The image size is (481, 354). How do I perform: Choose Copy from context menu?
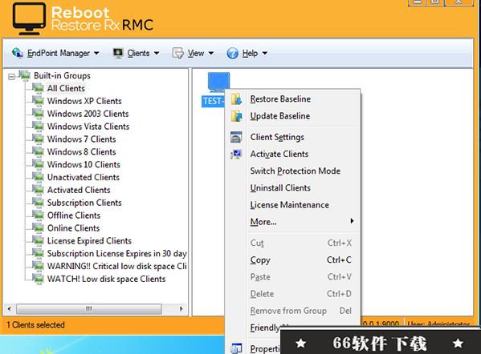point(292,260)
